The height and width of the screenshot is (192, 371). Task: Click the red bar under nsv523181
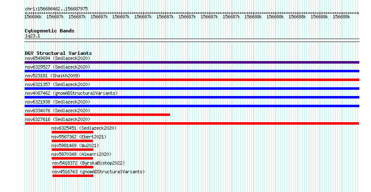coord(192,80)
